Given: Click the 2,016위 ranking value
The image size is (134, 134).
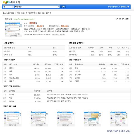Looking at the screenshot, I should point(33,23).
